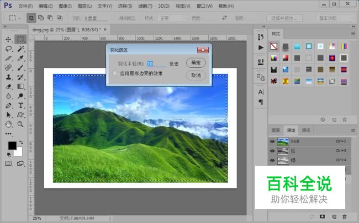Open the History panel icon
Screen dimensions: 359x223
[x=261, y=37]
